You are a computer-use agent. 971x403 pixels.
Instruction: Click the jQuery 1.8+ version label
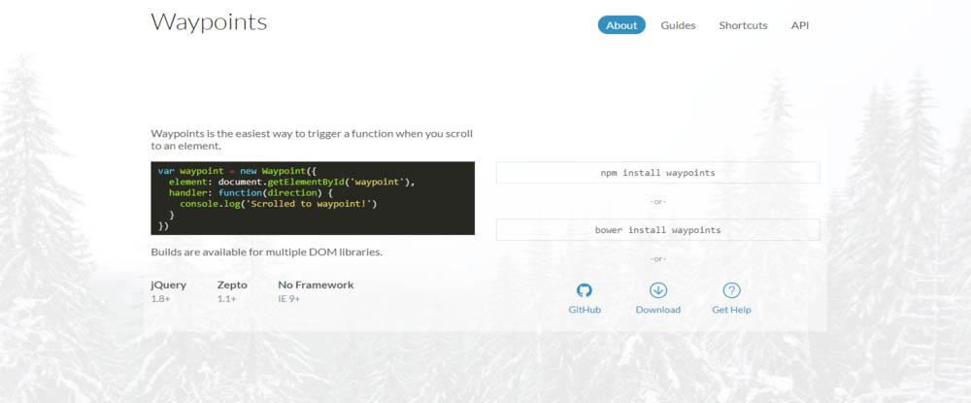pyautogui.click(x=160, y=299)
